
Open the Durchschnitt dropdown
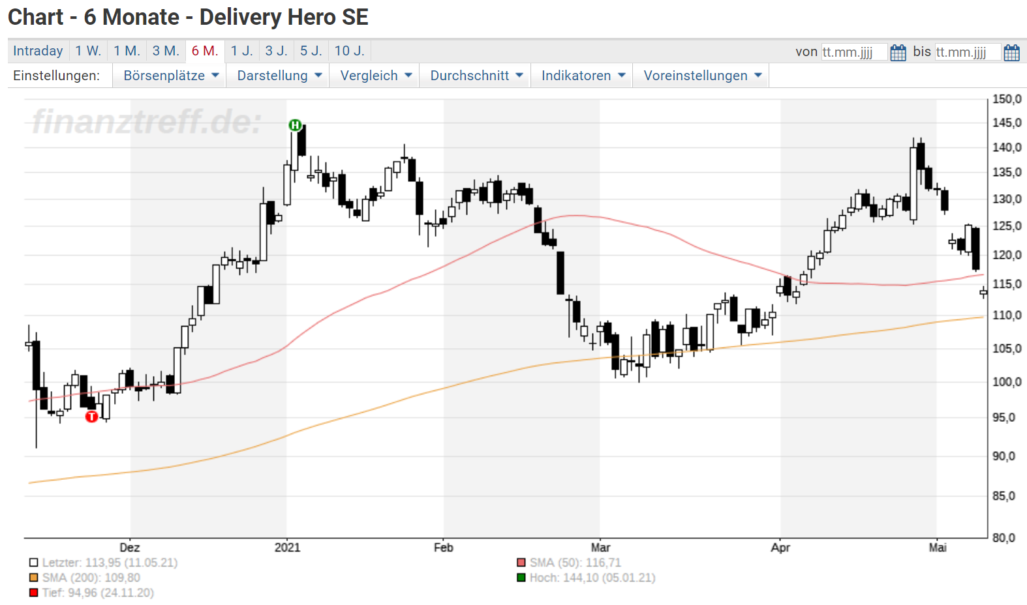click(476, 76)
